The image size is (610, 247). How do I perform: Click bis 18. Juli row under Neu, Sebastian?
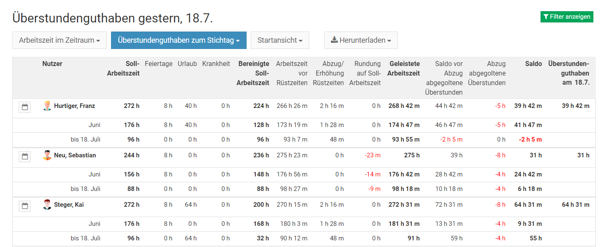86,189
